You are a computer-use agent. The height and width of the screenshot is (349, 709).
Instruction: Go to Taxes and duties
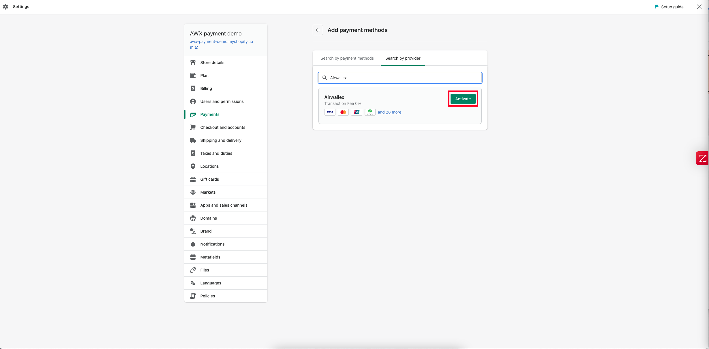coord(226,153)
